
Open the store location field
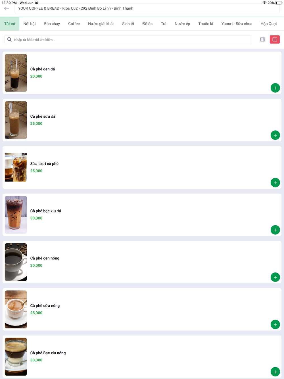[x=147, y=9]
